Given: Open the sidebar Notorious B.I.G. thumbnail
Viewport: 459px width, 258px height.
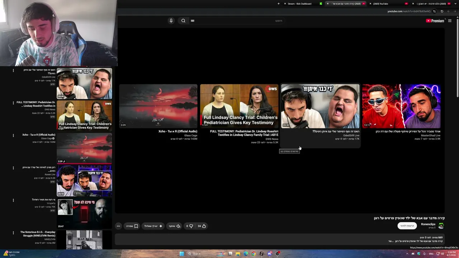Looking at the screenshot, I should click(x=84, y=240).
